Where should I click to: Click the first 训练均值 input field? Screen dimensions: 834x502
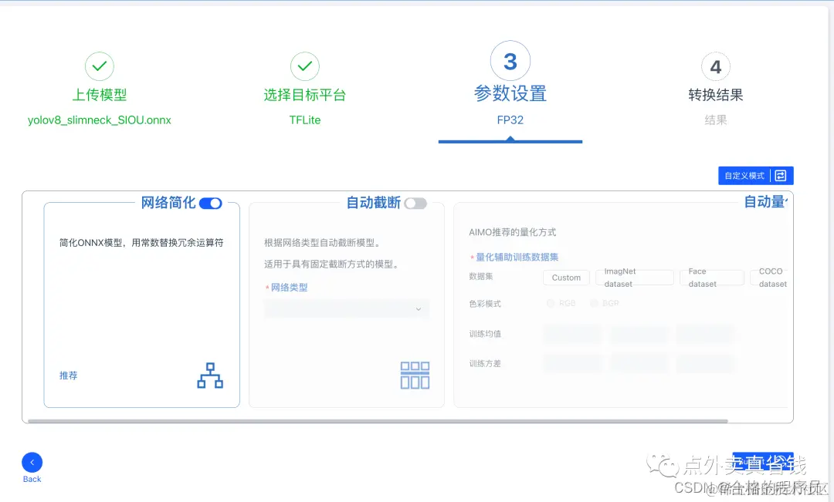click(x=573, y=334)
